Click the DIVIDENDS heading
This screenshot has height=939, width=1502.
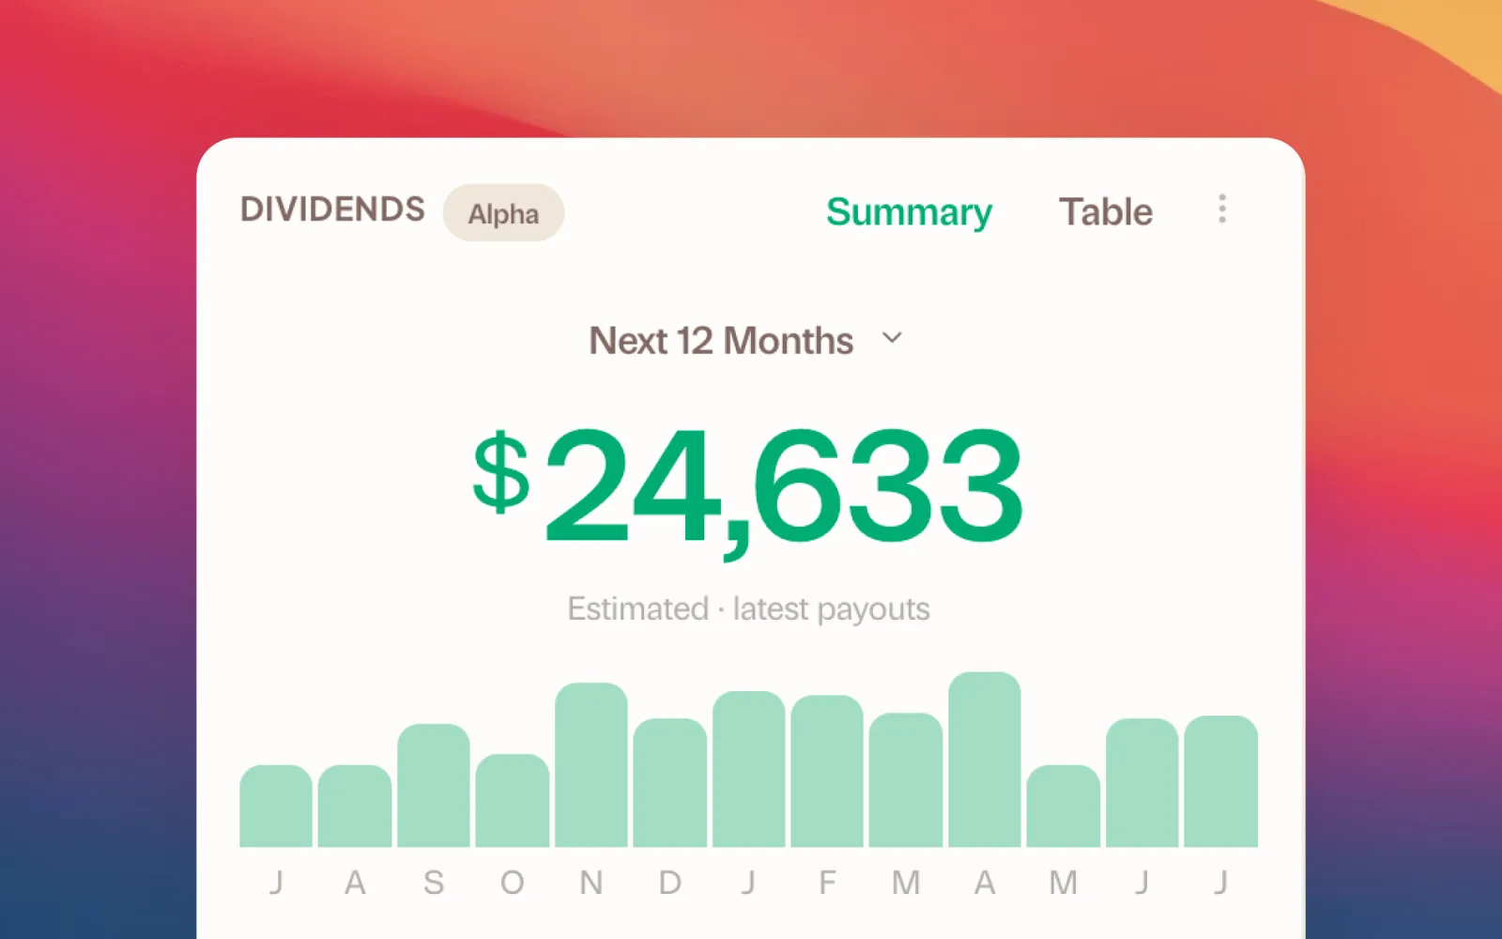332,209
